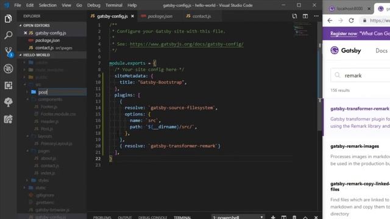Go back in the browser
The width and height of the screenshot is (390, 219).
click(x=330, y=21)
